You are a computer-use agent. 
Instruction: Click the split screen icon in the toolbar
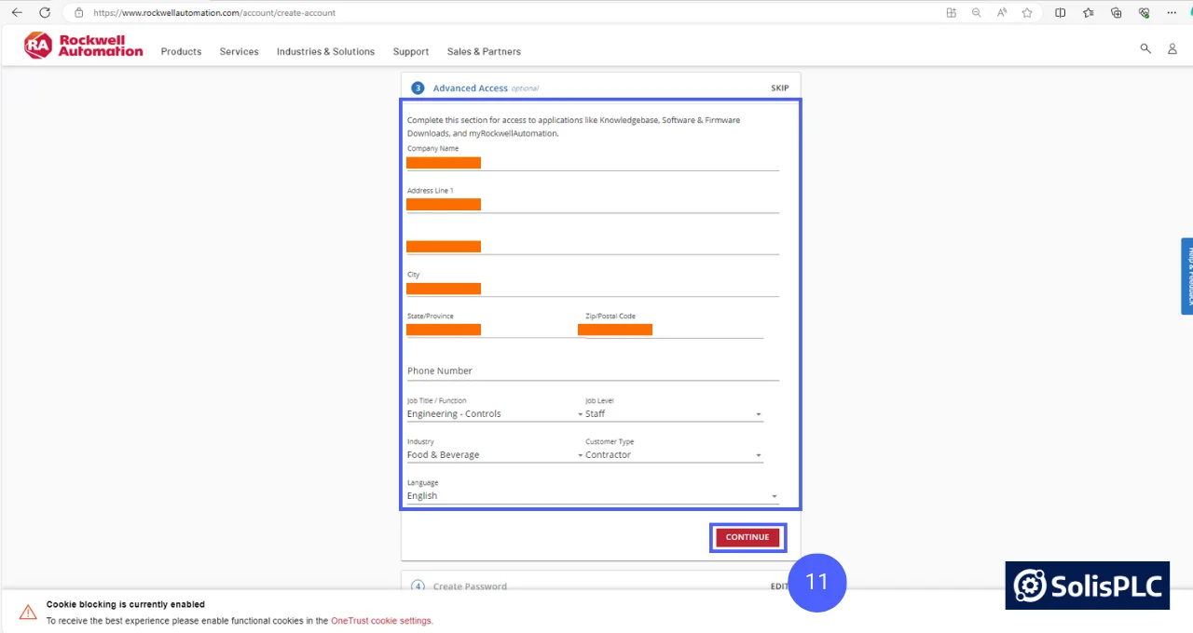point(1060,12)
